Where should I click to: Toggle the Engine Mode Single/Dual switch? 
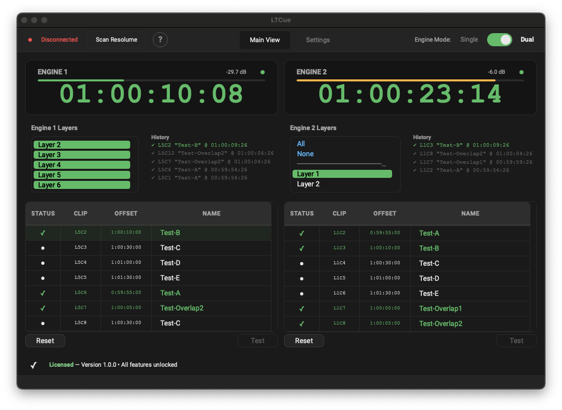coord(499,40)
